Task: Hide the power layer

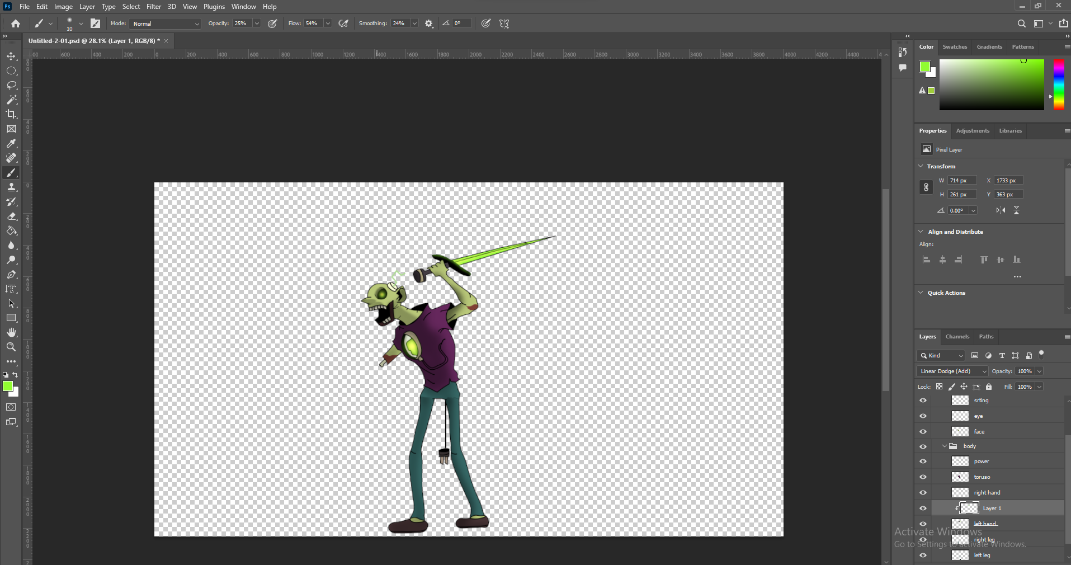Action: (x=923, y=462)
